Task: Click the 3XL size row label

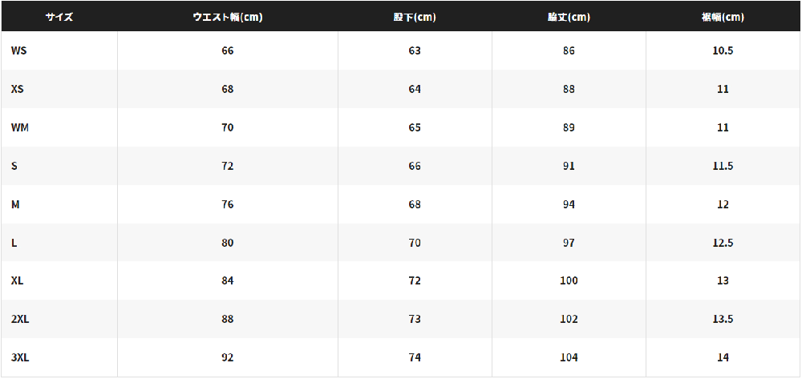Action: pos(20,357)
